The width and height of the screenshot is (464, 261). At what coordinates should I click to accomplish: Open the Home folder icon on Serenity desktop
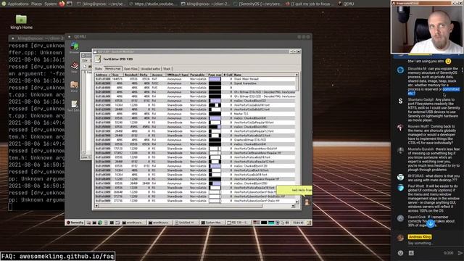(x=74, y=85)
